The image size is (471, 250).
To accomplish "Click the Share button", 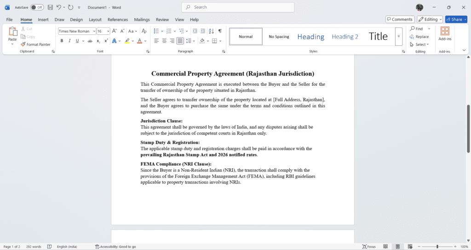I will pos(456,19).
